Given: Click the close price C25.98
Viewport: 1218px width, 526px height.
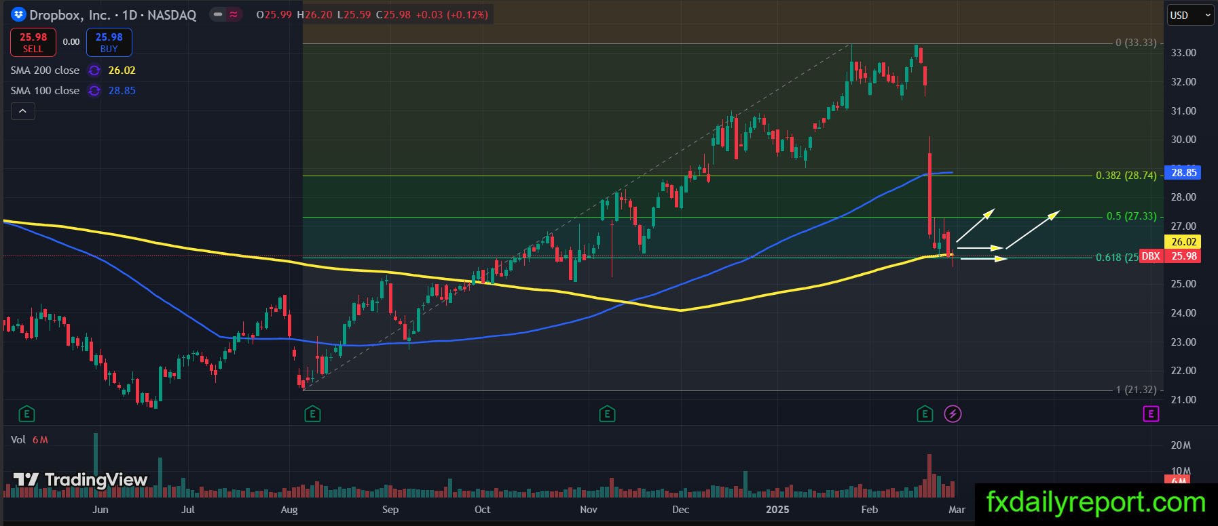Looking at the screenshot, I should pos(393,15).
